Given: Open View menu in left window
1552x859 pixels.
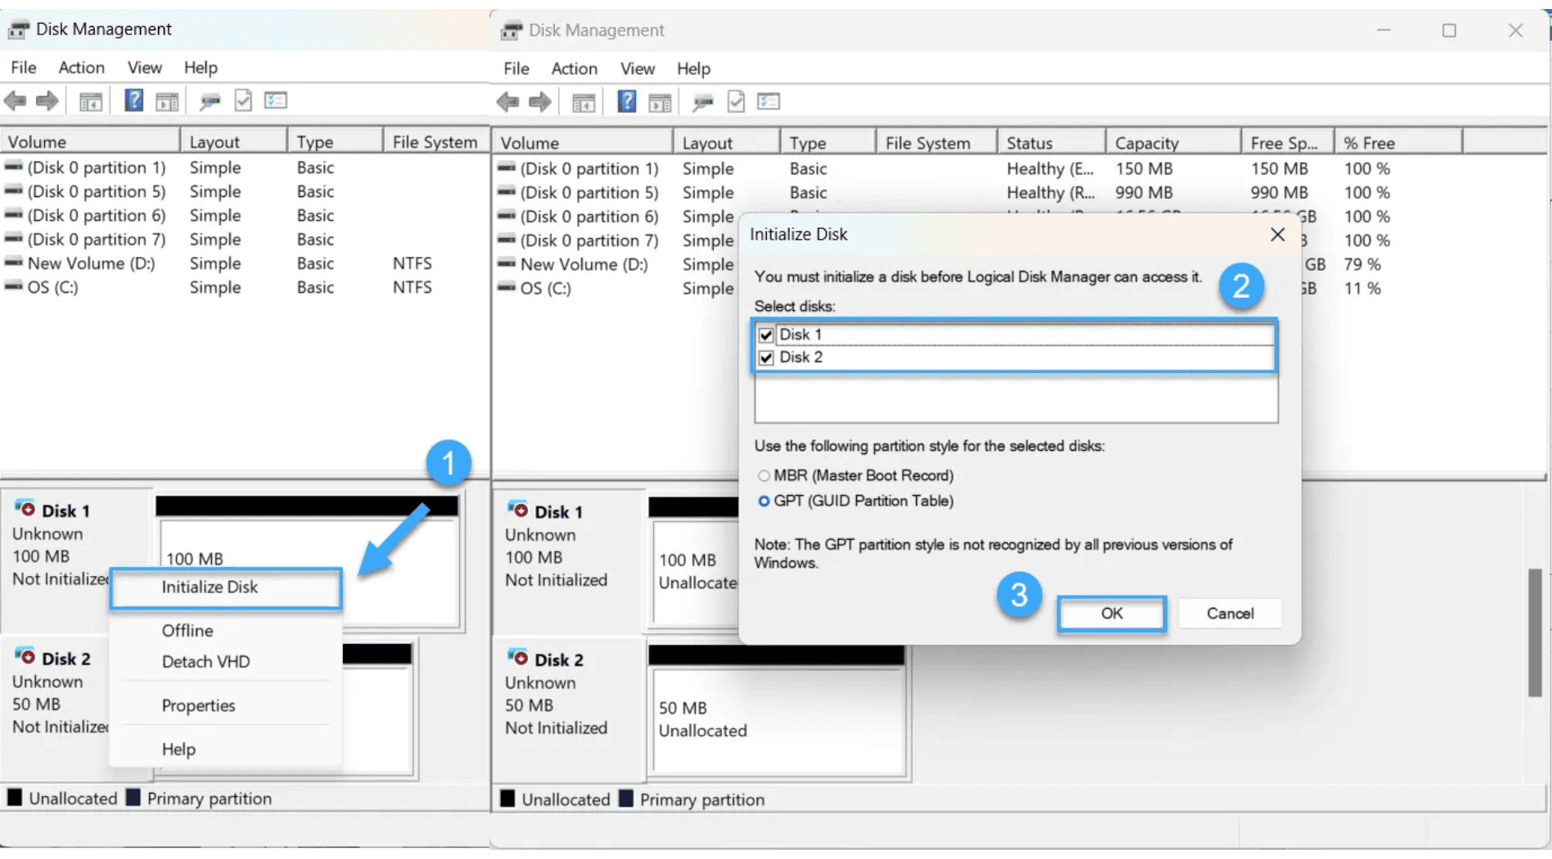Looking at the screenshot, I should pos(144,67).
